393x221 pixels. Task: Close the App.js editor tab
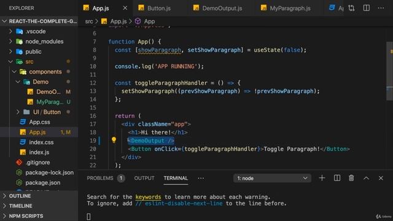pos(125,8)
